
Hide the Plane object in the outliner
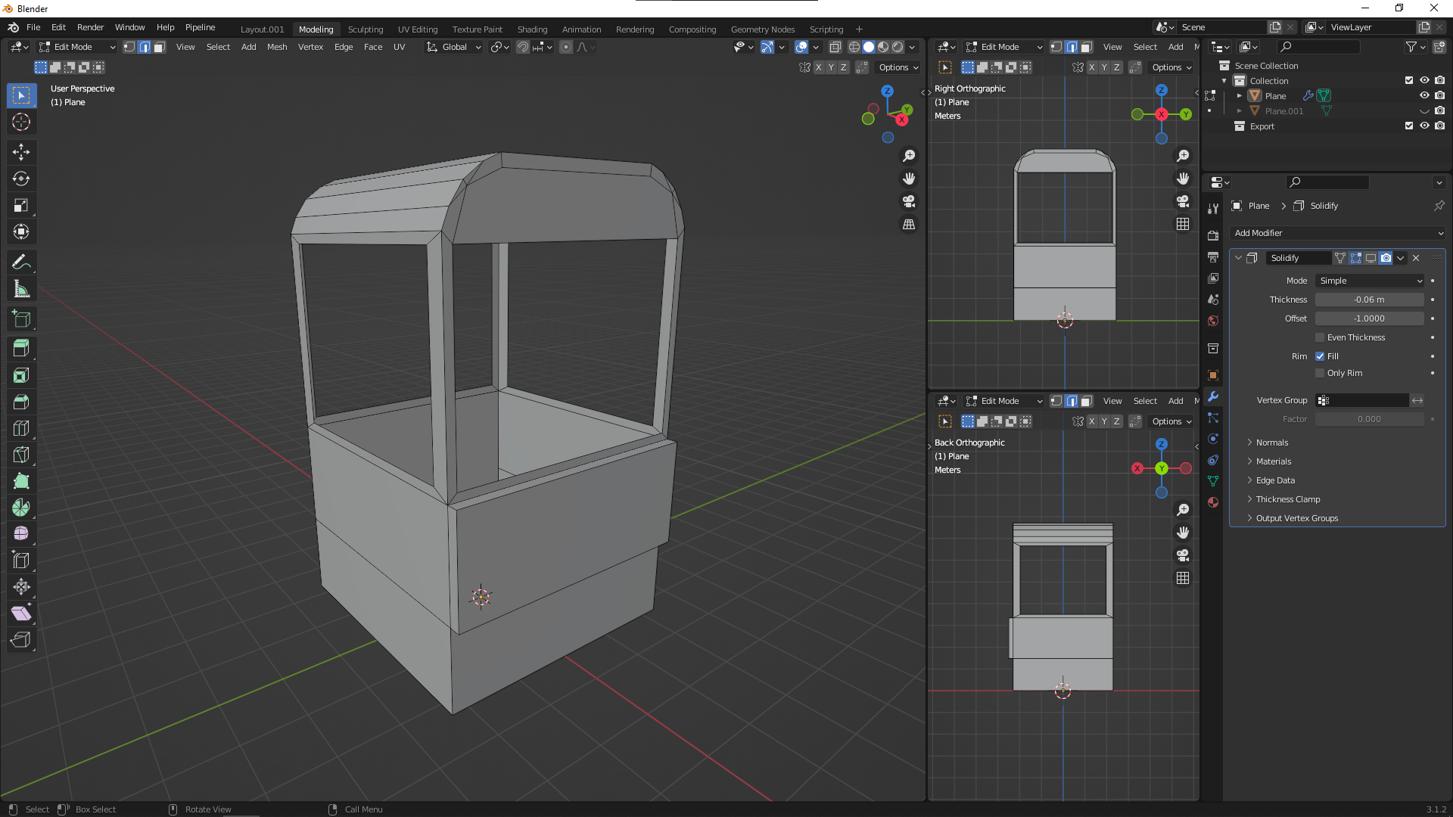pos(1423,95)
